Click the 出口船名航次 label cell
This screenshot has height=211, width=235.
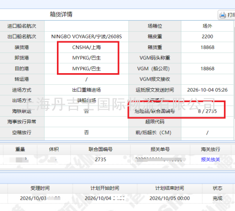pyautogui.click(x=22, y=36)
